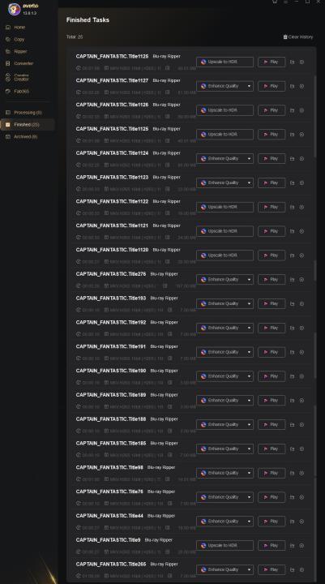Open the hamburger menu in title bar
Image resolution: width=325 pixels, height=584 pixels.
[x=285, y=2]
